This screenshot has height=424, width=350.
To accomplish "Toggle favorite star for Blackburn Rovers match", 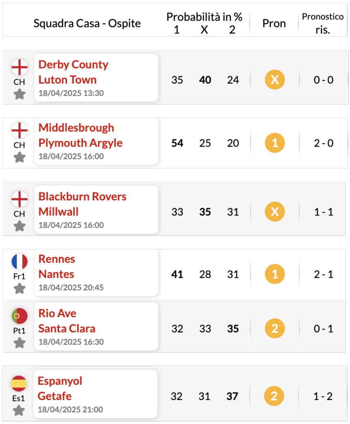I will (x=19, y=226).
